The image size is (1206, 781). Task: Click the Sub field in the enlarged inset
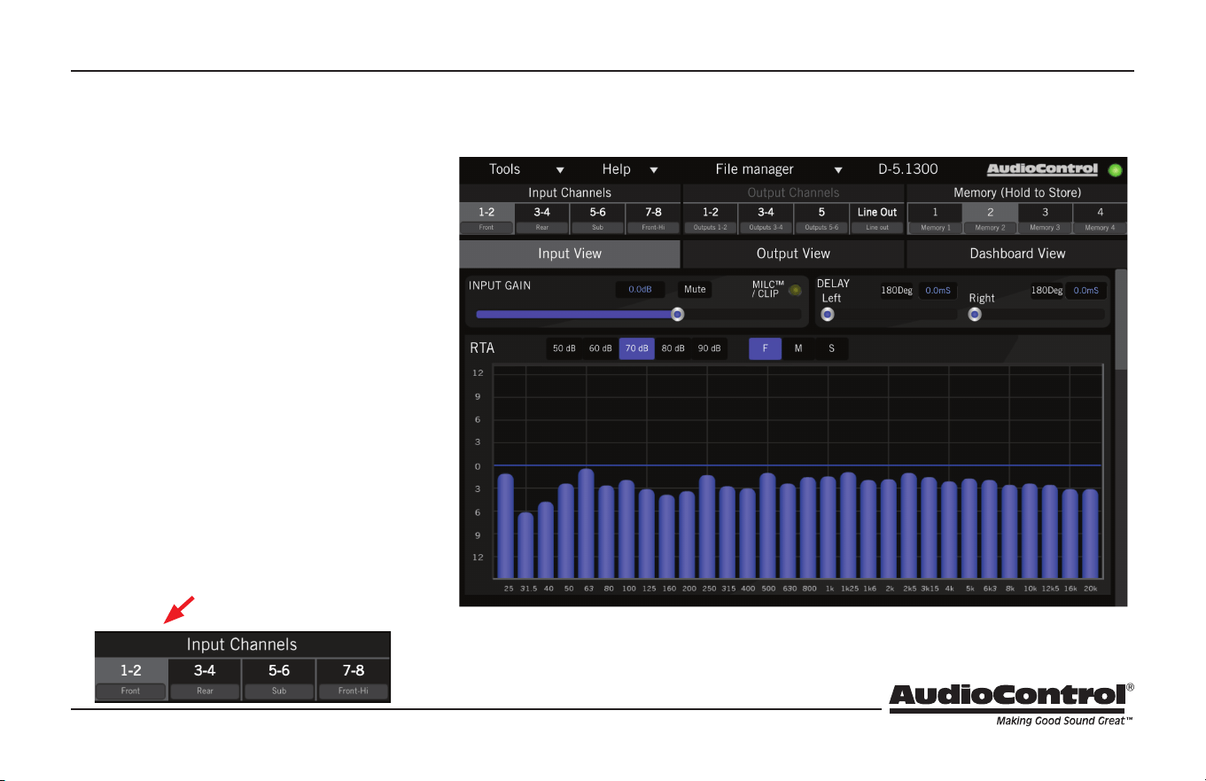(x=279, y=691)
